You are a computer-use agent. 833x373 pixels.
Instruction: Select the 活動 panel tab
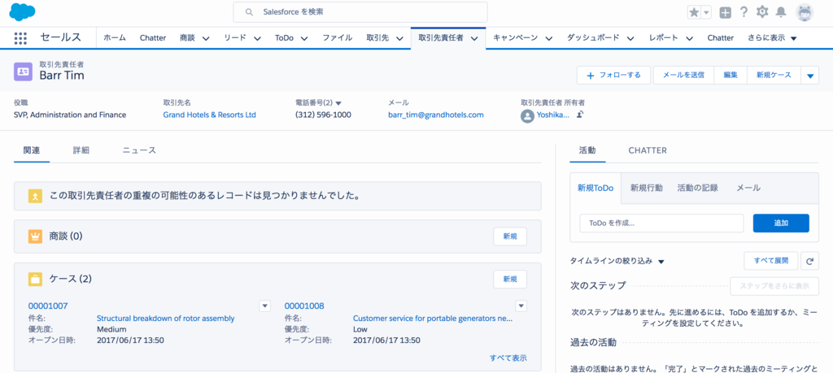pos(587,150)
